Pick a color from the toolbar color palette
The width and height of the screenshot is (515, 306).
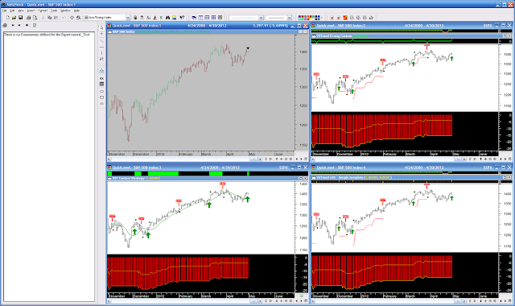(309, 18)
